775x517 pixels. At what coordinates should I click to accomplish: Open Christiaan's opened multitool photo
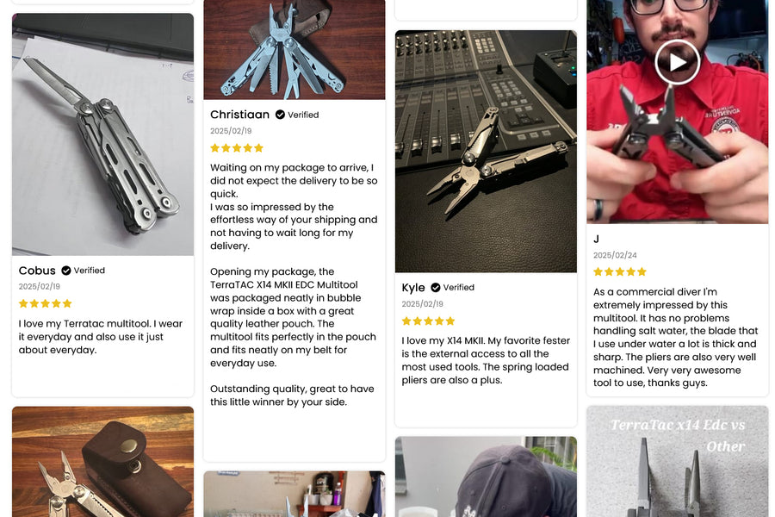pos(294,49)
